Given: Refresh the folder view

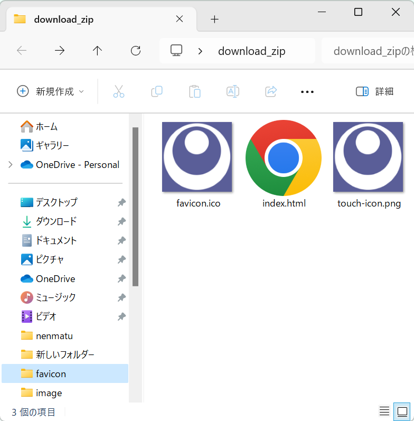Looking at the screenshot, I should [x=136, y=51].
